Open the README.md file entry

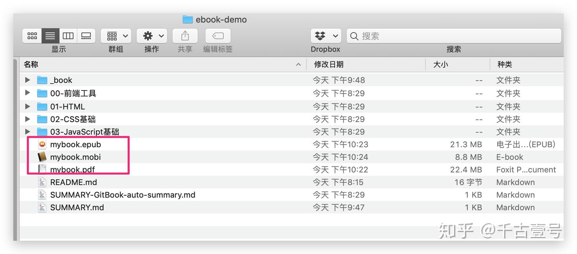pyautogui.click(x=73, y=182)
